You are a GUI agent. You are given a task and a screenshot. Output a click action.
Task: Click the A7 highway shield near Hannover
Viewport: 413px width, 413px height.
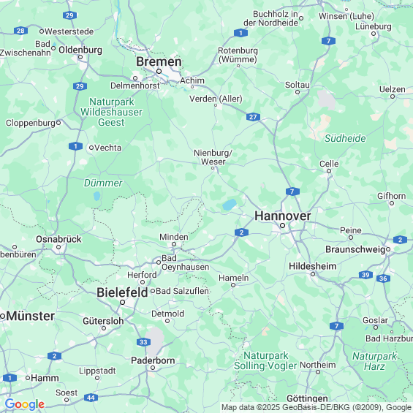pyautogui.click(x=292, y=192)
